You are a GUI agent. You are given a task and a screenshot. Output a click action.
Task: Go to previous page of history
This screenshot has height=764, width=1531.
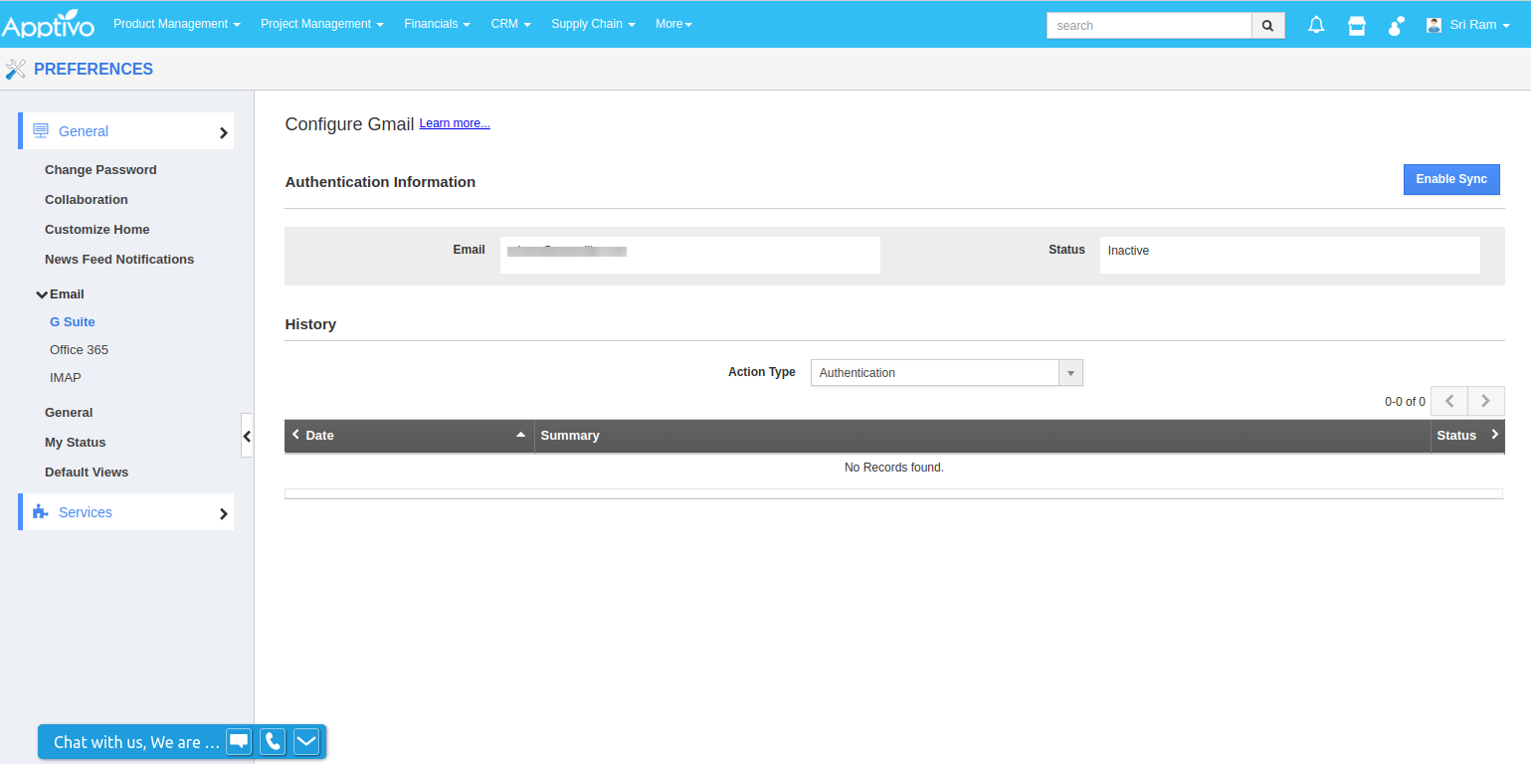coord(1448,401)
